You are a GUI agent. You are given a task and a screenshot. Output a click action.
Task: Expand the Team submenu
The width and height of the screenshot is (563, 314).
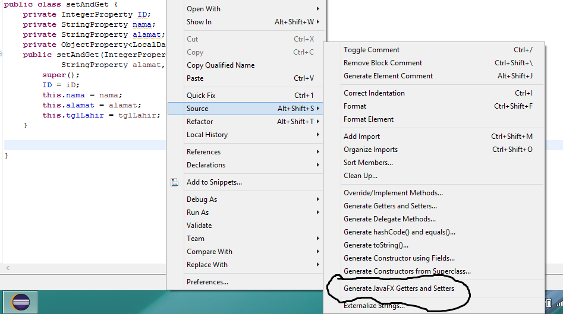point(246,239)
